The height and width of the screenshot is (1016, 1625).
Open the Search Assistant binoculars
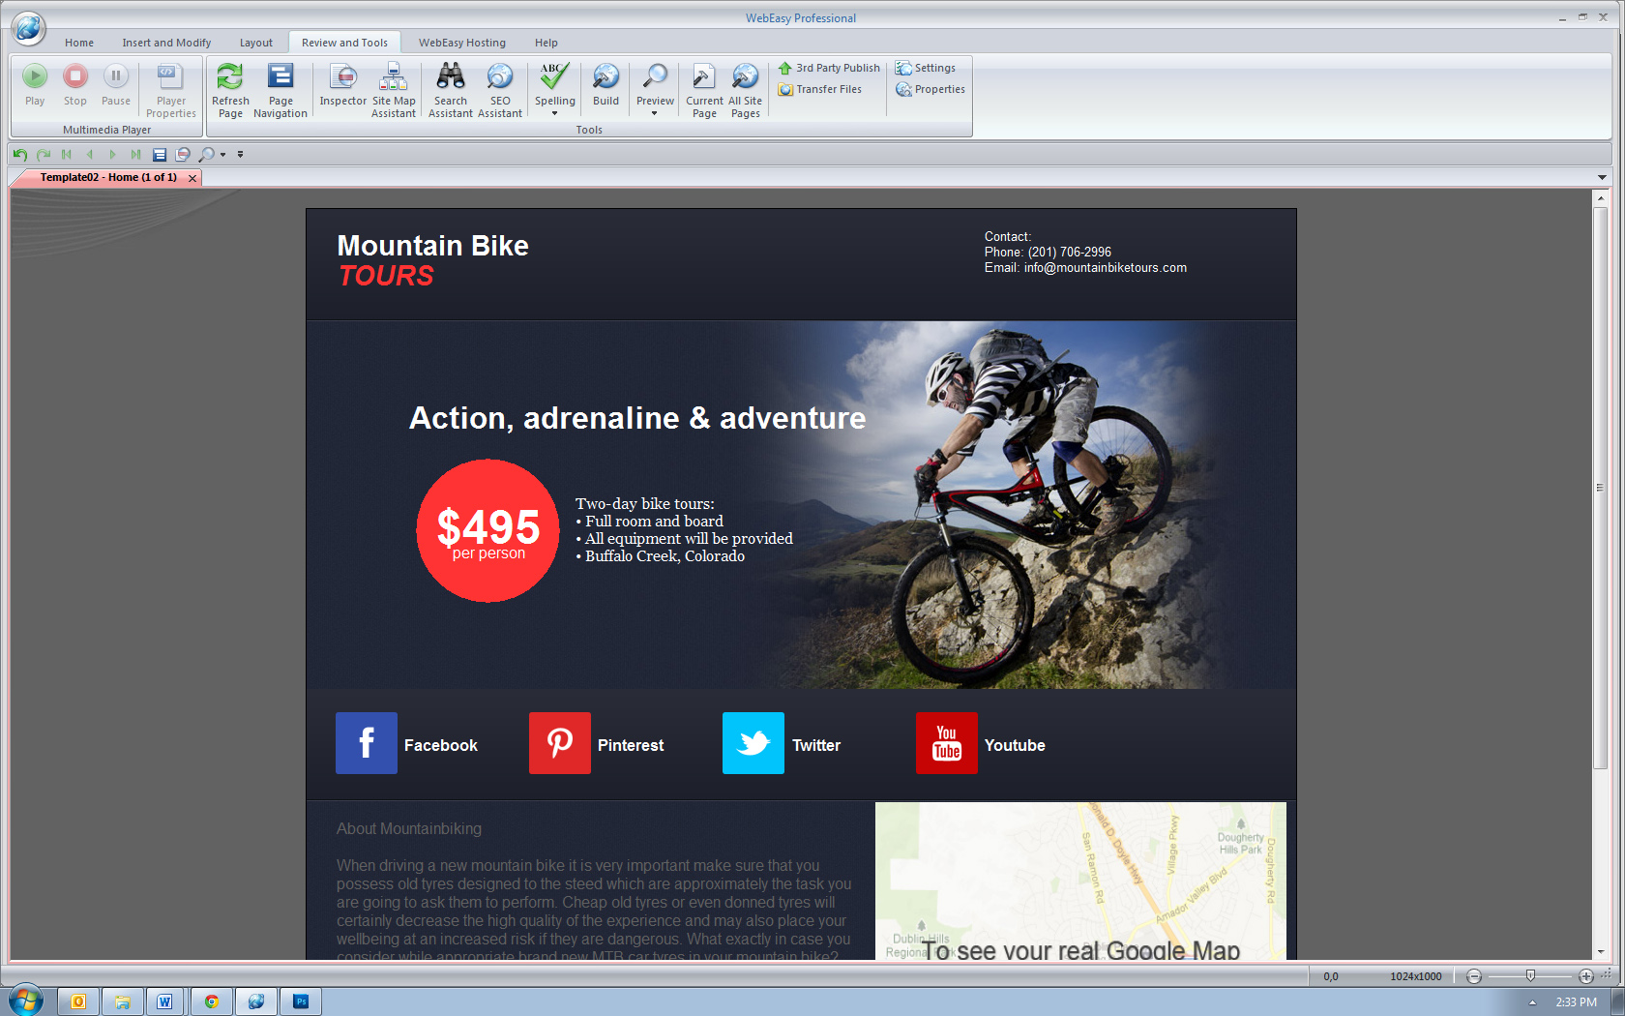click(x=451, y=77)
